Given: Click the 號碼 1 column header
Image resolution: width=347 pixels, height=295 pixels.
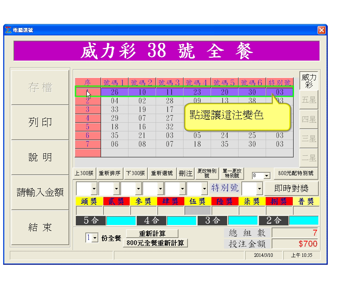Looking at the screenshot, I should click(x=114, y=83).
